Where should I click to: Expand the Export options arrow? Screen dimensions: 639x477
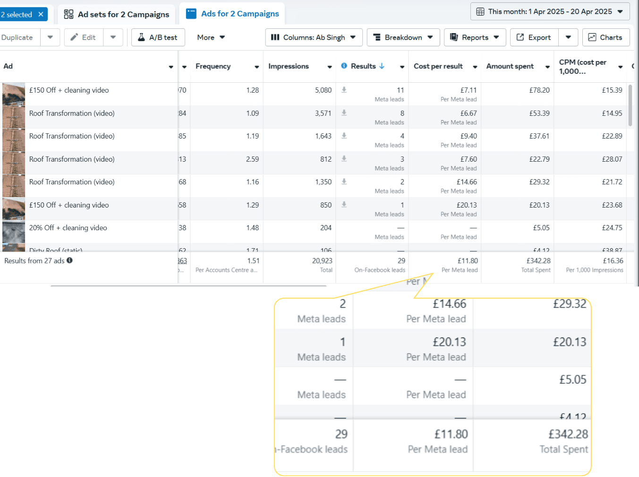coord(568,37)
